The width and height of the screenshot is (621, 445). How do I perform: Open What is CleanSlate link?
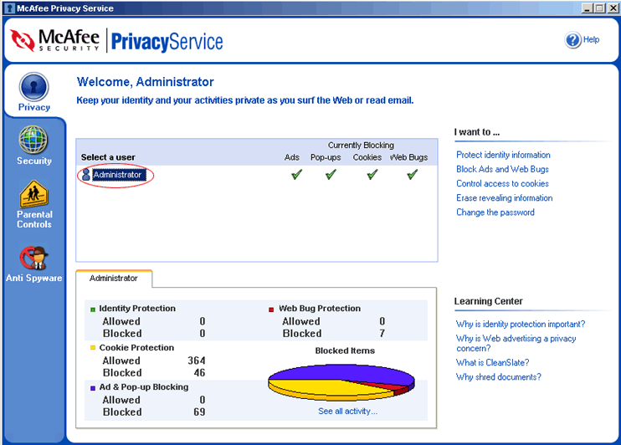point(492,362)
